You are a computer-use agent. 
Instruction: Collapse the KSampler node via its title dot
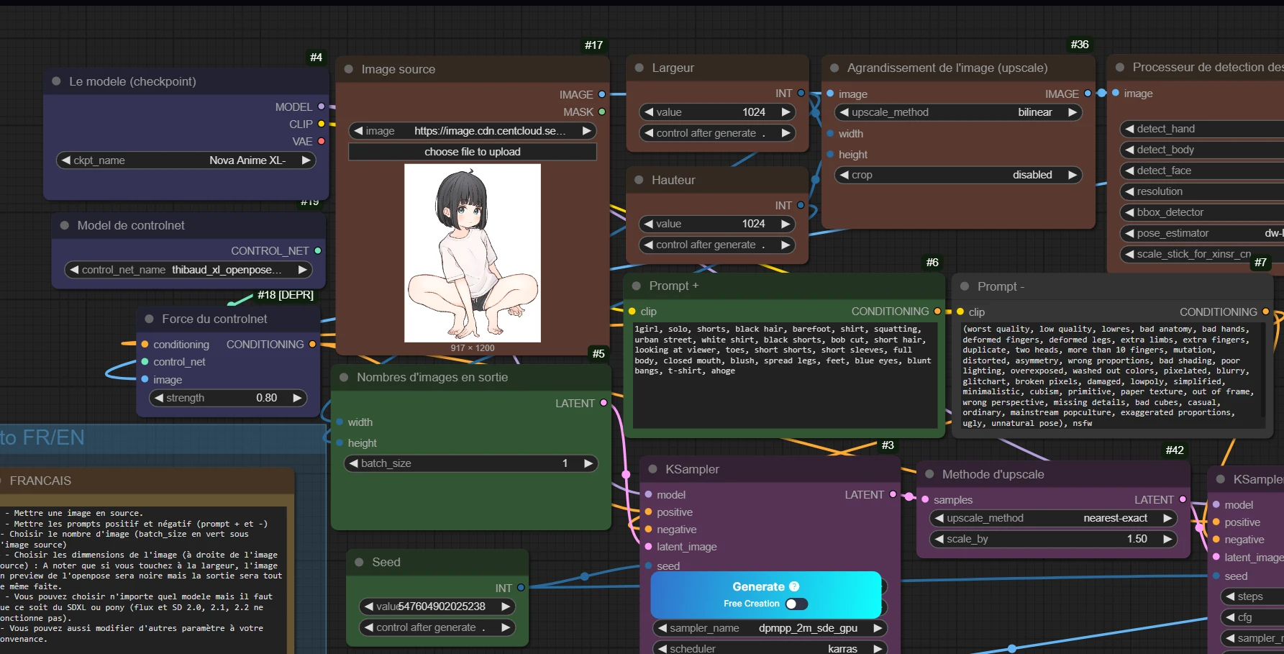click(x=653, y=469)
